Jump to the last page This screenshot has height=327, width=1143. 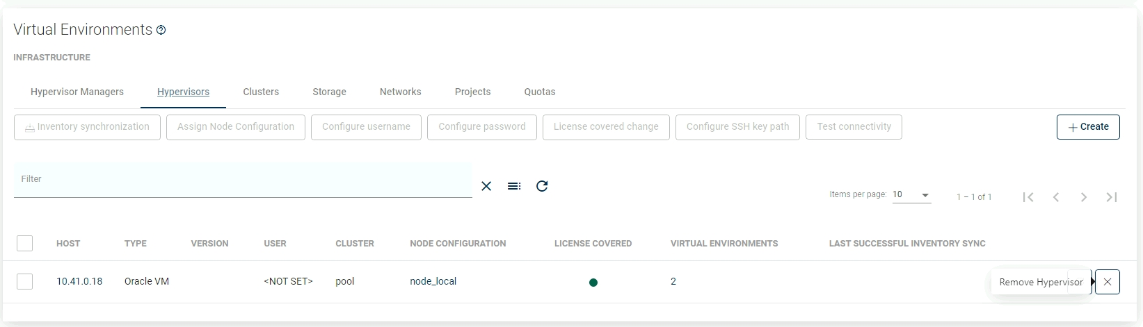(x=1112, y=197)
